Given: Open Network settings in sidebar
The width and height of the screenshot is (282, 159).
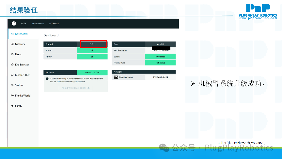Looking at the screenshot, I should click(x=20, y=44).
